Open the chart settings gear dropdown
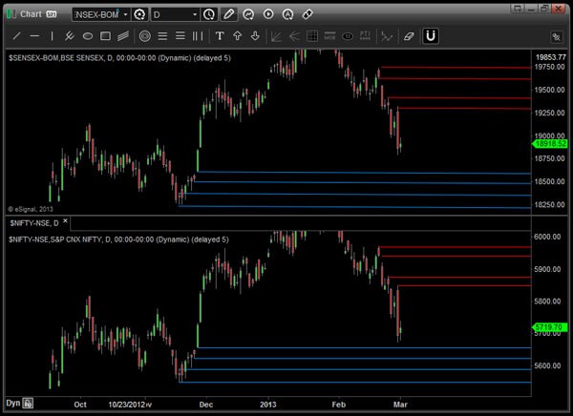Viewport: 573px width, 416px height. (139, 14)
